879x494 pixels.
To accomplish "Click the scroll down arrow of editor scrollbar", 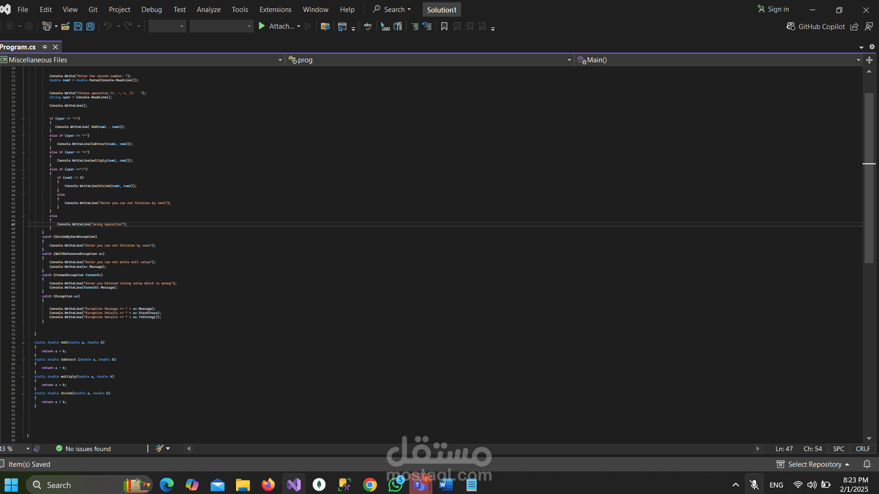I will [x=869, y=439].
